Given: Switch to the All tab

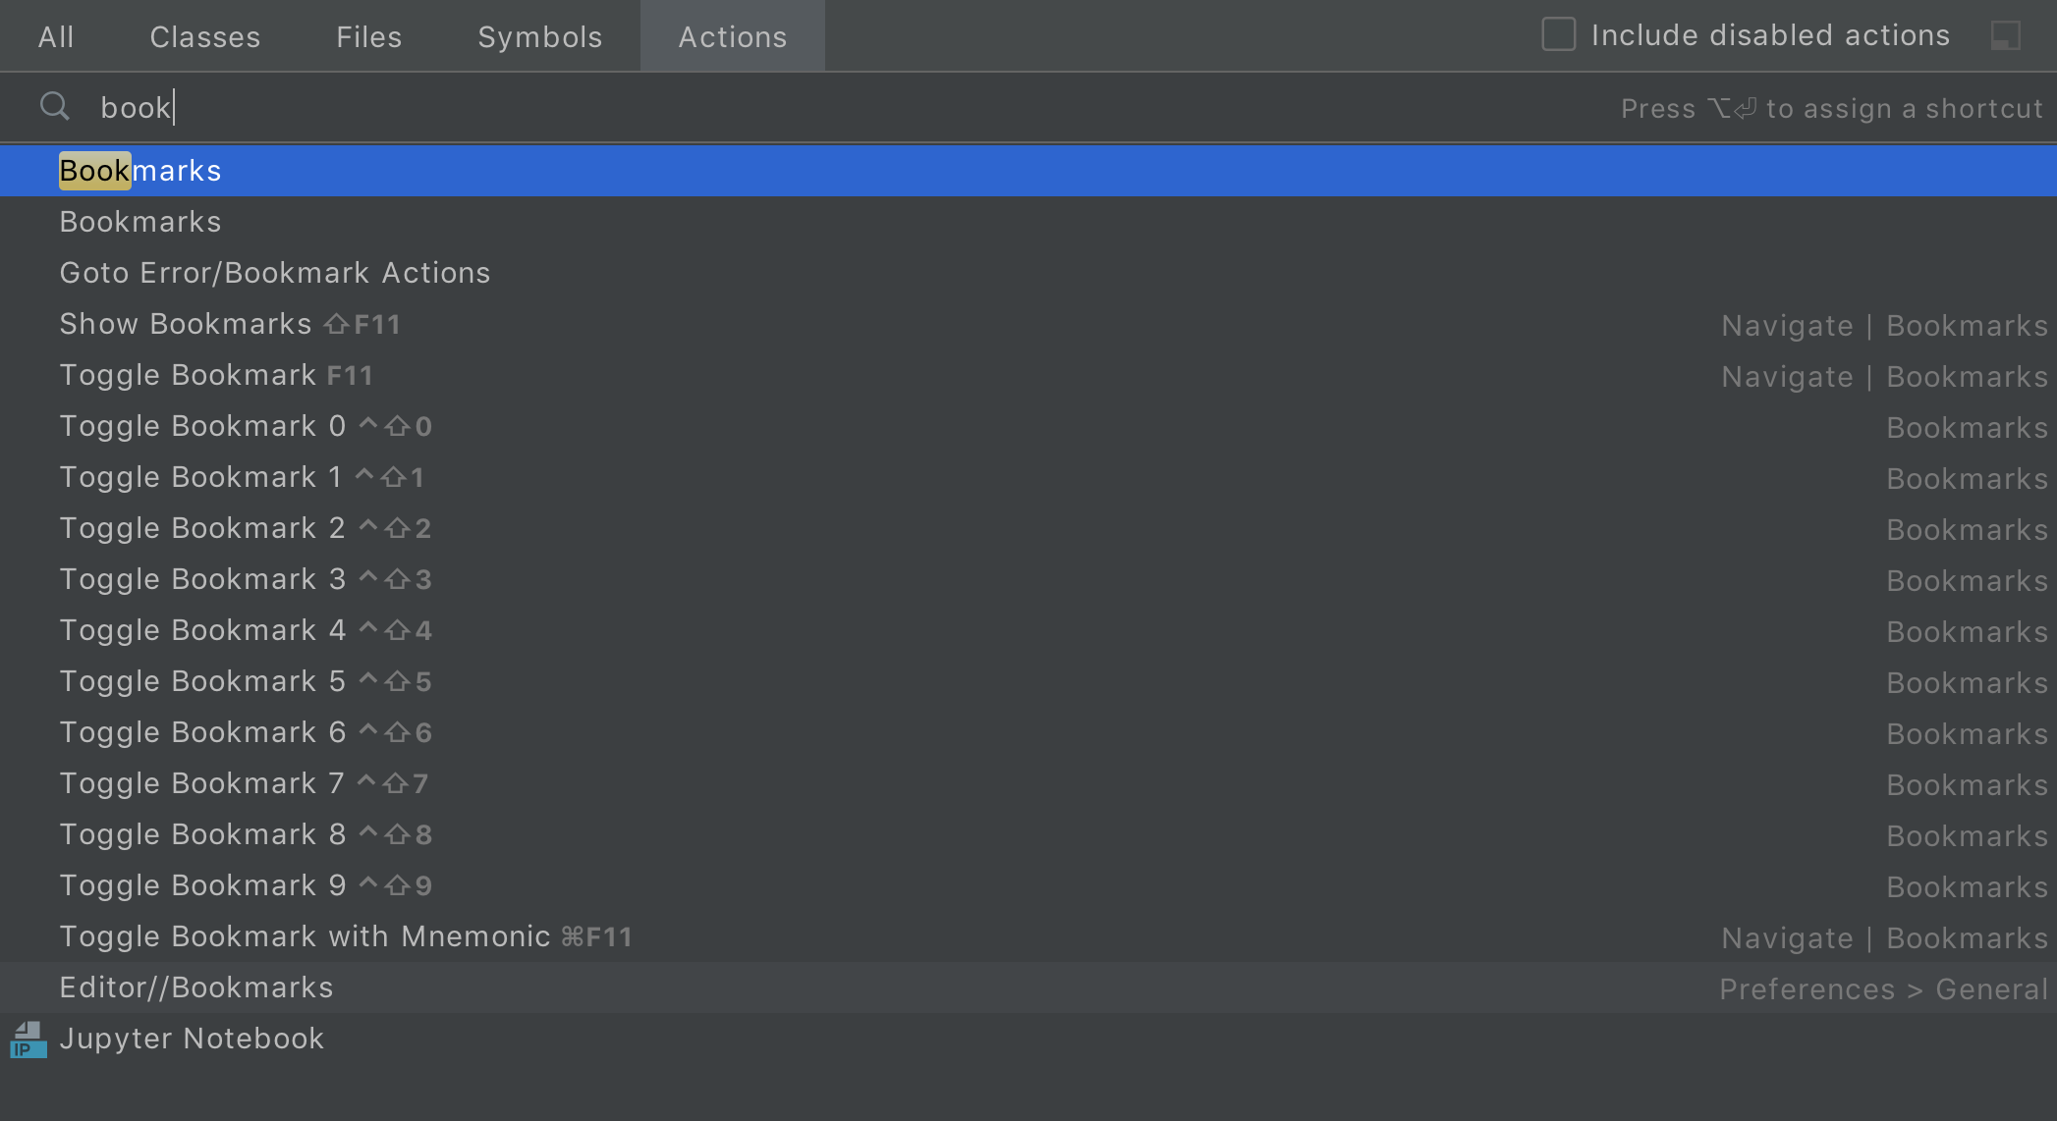Looking at the screenshot, I should tap(56, 37).
